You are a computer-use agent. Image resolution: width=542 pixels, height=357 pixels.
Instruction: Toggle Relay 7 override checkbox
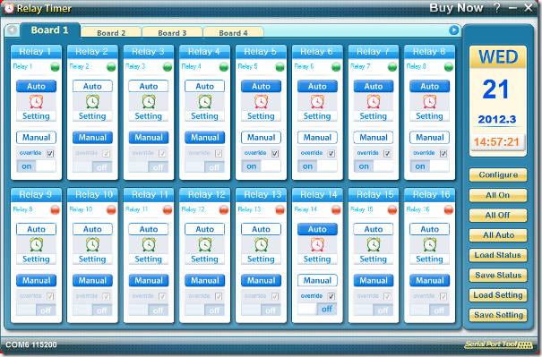387,153
